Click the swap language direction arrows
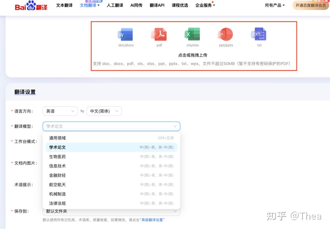The width and height of the screenshot is (330, 229). tap(82, 111)
